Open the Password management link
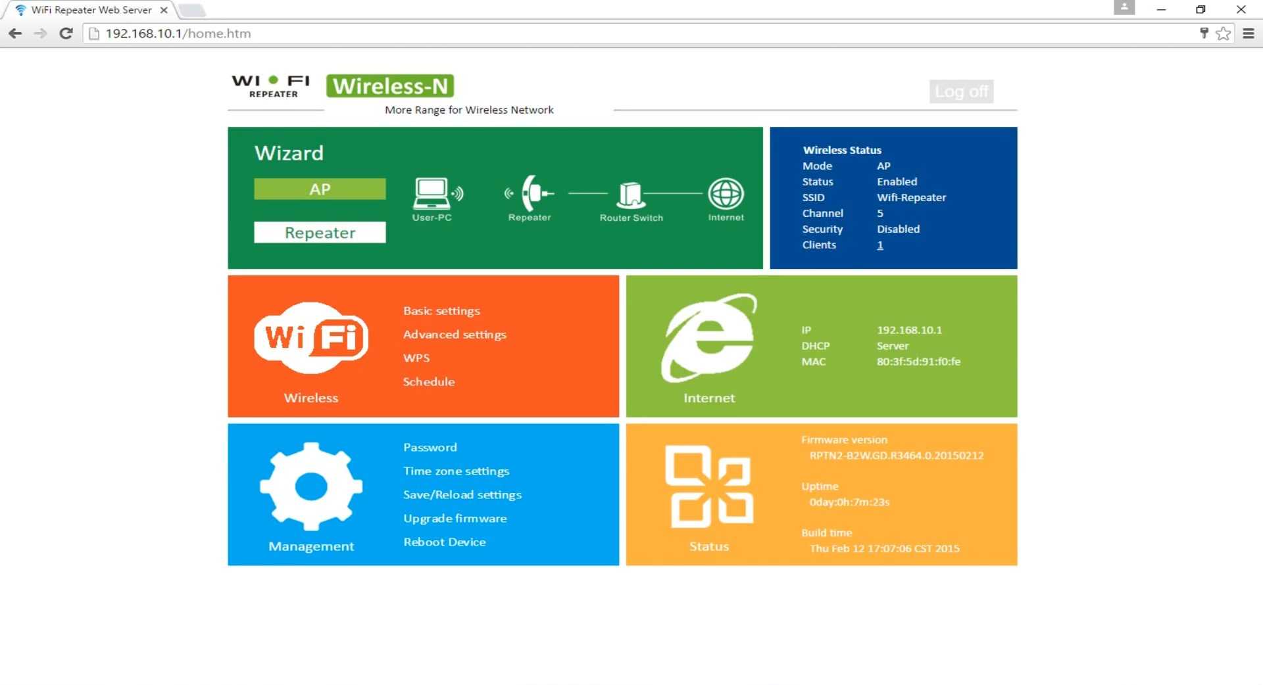1263x685 pixels. [x=430, y=448]
